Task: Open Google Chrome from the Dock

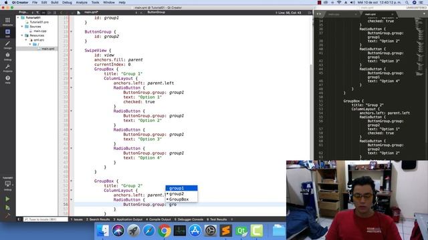Action: pos(164,231)
